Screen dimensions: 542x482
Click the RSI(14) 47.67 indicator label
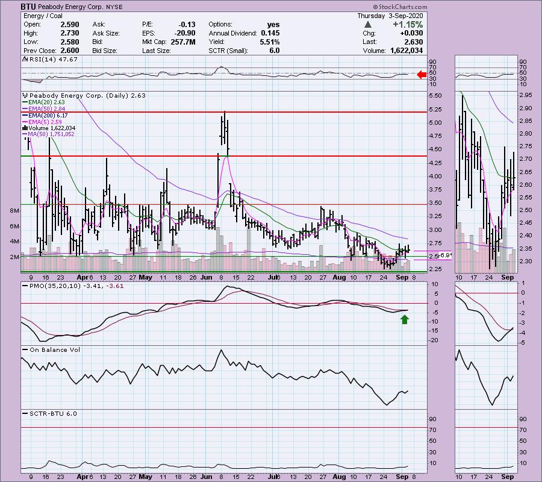pos(54,60)
